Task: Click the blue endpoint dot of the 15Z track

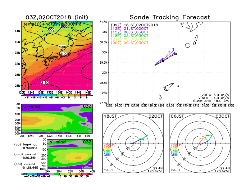Action: click(173, 49)
